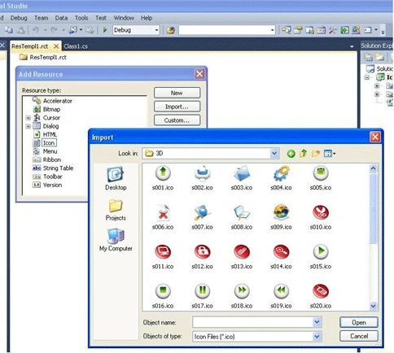Screen dimensions: 394x353
Task: Click the Undo toolbar icon
Action: coord(36,30)
